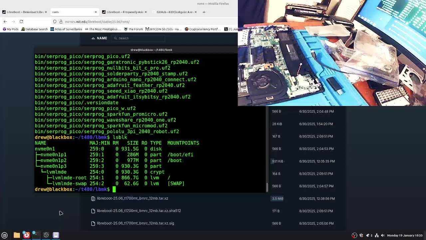Switch to GitHub ifd3f/caligula tab

[174, 12]
